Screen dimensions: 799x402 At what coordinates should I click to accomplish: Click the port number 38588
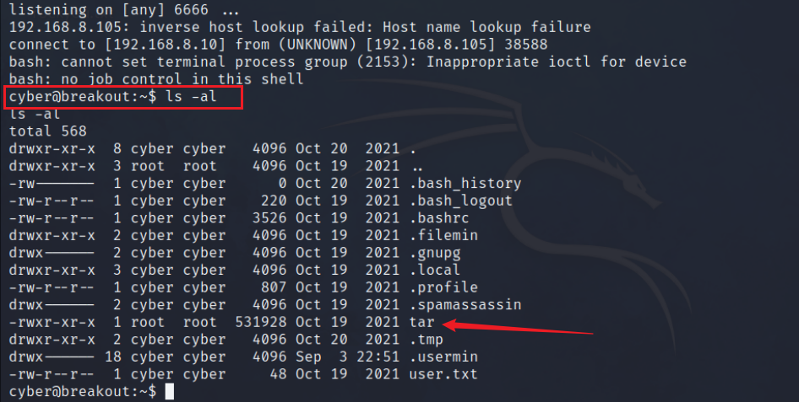click(569, 45)
